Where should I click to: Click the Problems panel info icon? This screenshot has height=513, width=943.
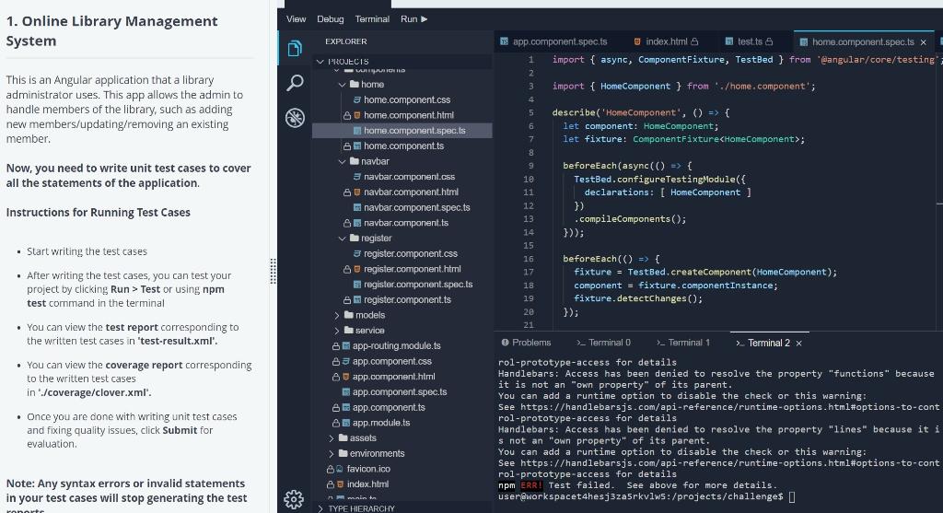[x=506, y=343]
